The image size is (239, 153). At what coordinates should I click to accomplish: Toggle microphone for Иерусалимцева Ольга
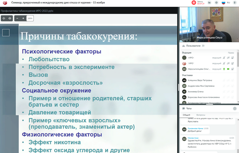[224, 69]
